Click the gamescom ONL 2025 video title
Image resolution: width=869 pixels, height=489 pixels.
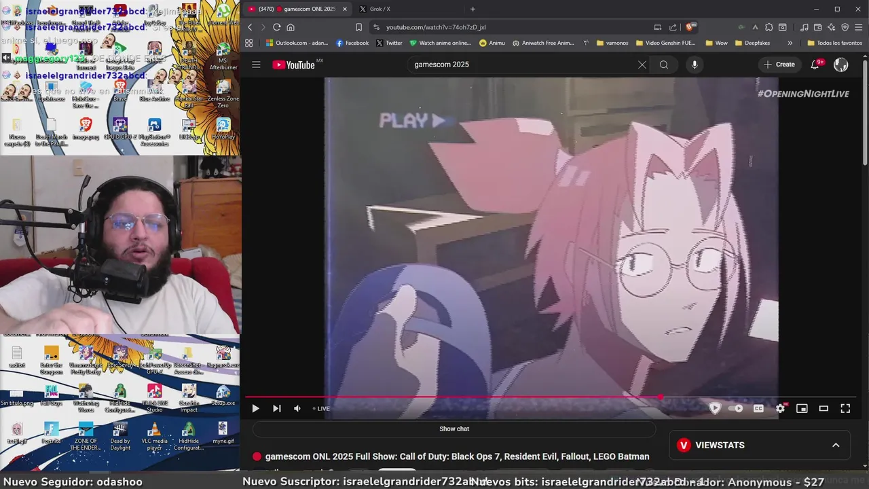coord(457,456)
